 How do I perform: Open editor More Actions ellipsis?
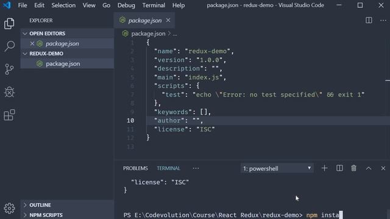(383, 20)
